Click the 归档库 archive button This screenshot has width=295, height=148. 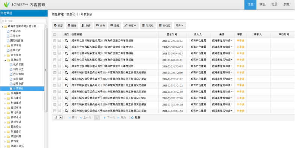click(165, 25)
